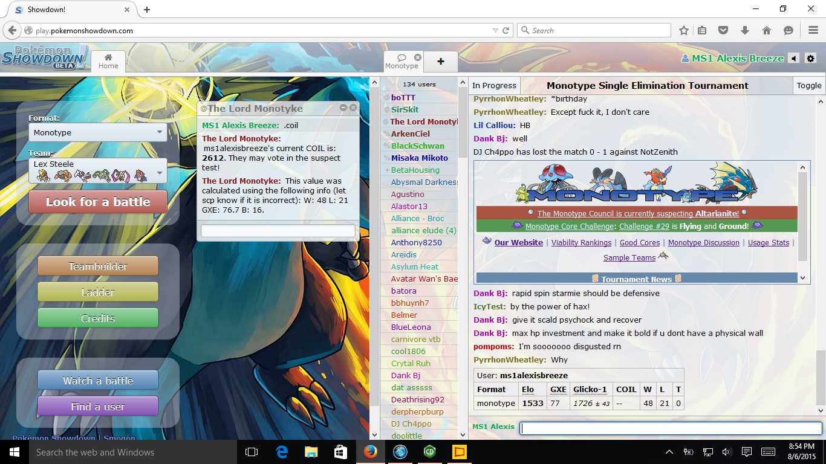Minimize the Lord Monotyke private message window
826x464 pixels.
[x=343, y=108]
